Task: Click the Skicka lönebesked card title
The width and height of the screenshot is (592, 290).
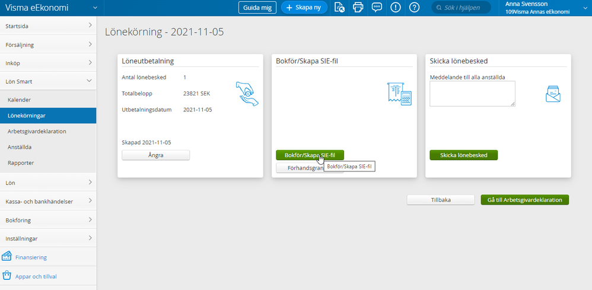Action: (459, 61)
